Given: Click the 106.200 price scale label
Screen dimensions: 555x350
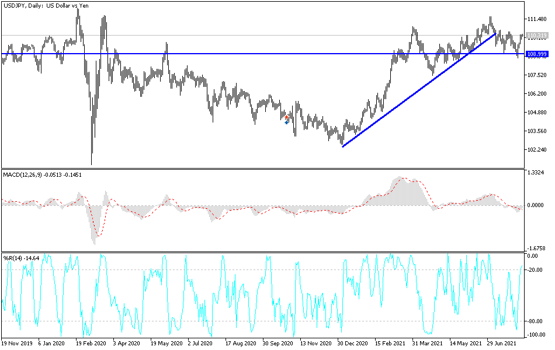Looking at the screenshot, I should click(x=537, y=94).
